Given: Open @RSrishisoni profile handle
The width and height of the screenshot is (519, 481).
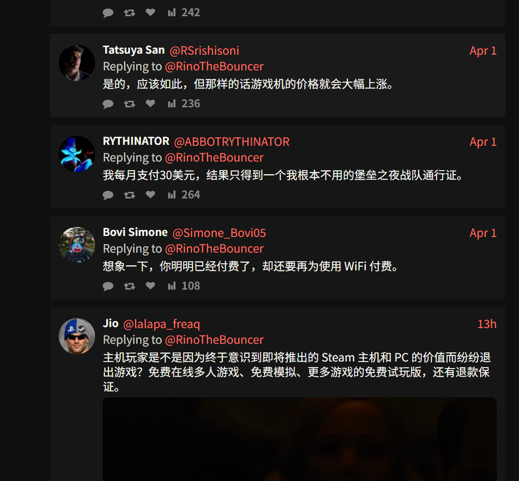Looking at the screenshot, I should coord(204,51).
